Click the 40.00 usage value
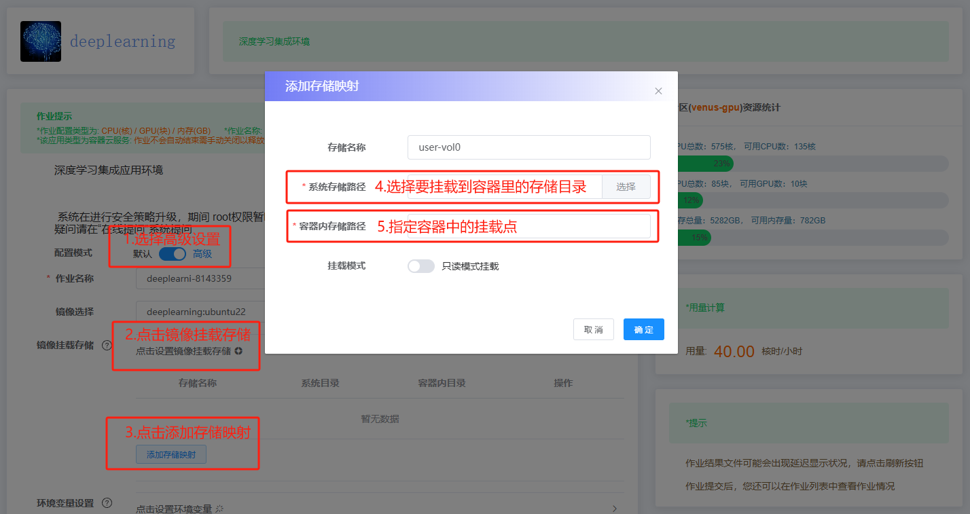This screenshot has width=970, height=514. [x=734, y=351]
